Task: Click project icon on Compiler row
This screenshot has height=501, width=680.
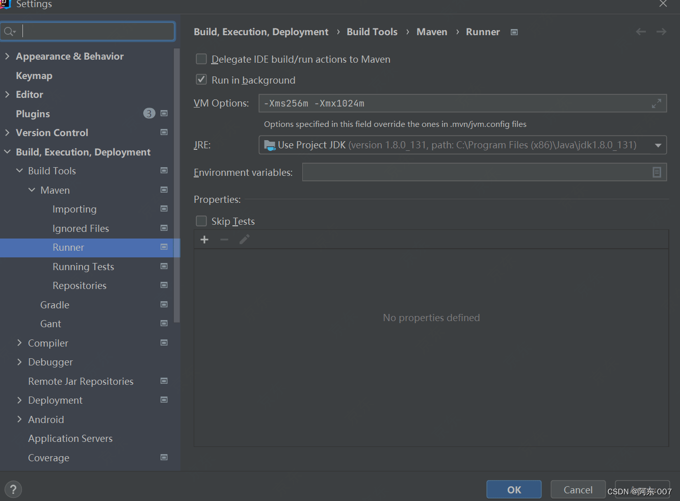Action: pos(164,342)
